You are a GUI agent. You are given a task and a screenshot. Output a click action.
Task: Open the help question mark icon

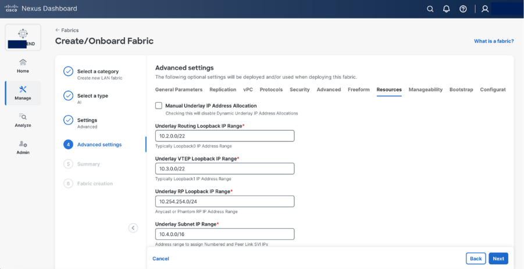463,9
